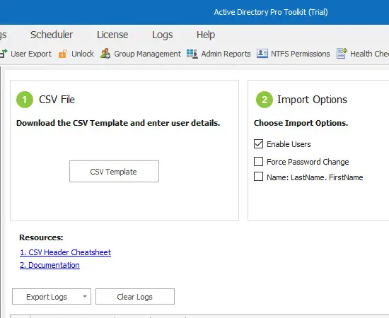
Task: Open the Help menu
Action: 206,35
